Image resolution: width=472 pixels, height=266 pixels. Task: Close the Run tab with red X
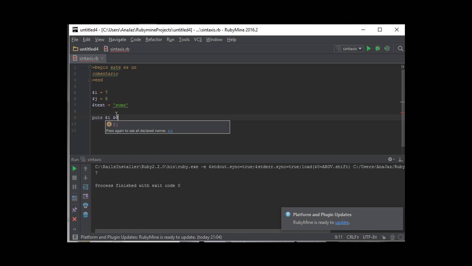click(74, 219)
